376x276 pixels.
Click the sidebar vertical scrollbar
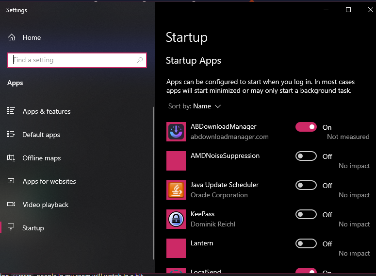[x=153, y=183]
